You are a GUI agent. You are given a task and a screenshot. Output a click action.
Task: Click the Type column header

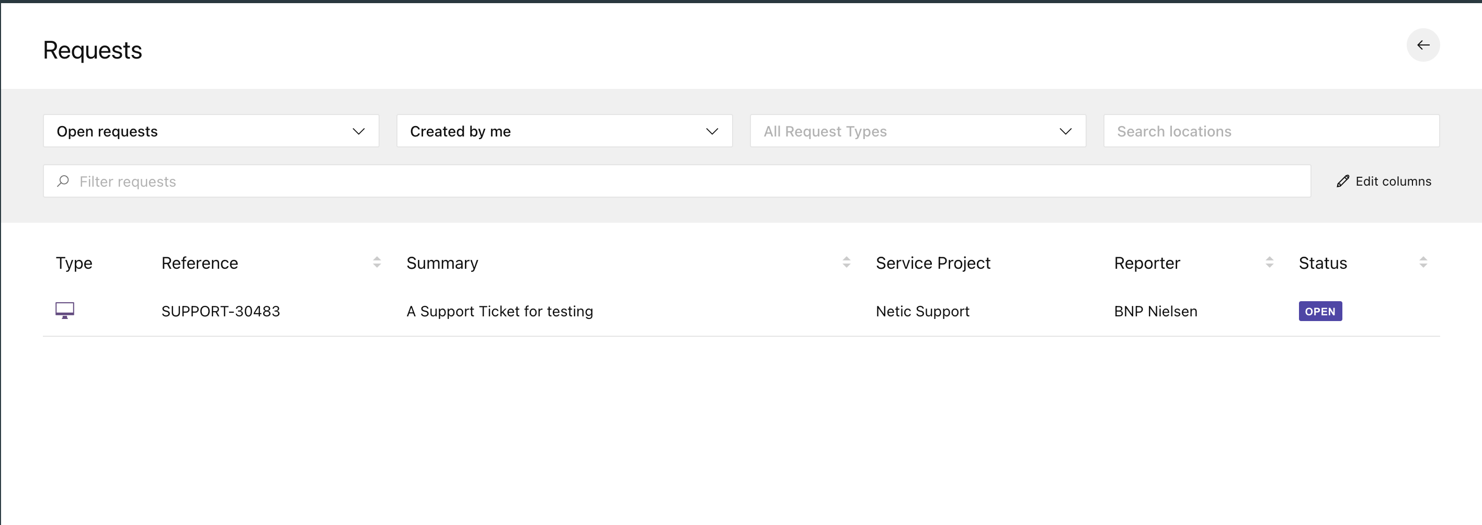coord(74,263)
